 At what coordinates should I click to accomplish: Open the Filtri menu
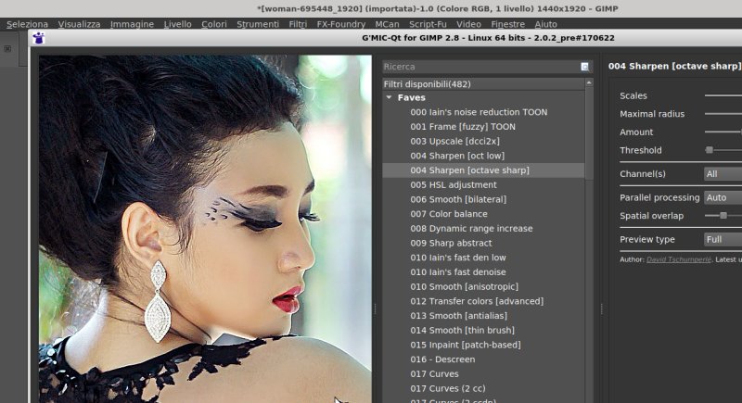coord(298,24)
